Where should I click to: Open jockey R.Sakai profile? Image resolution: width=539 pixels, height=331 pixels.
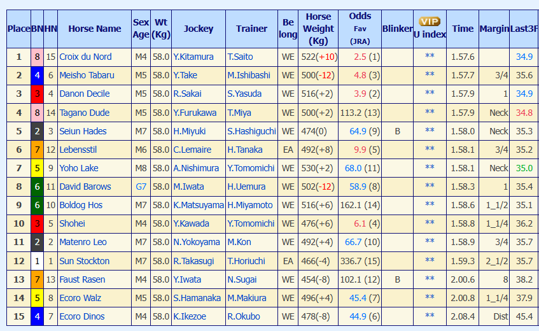click(187, 94)
